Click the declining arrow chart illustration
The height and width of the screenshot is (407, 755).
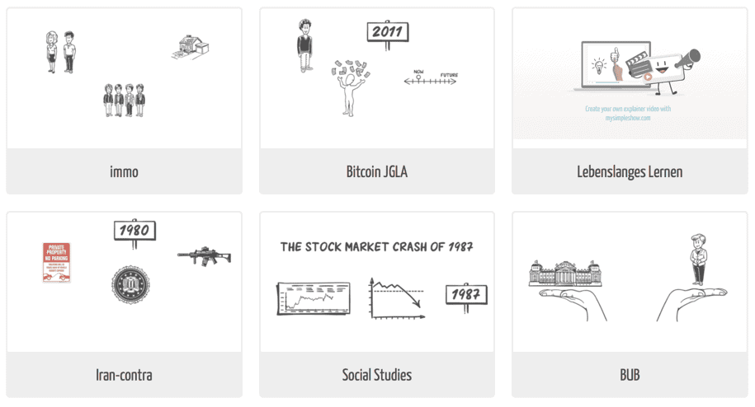[397, 298]
